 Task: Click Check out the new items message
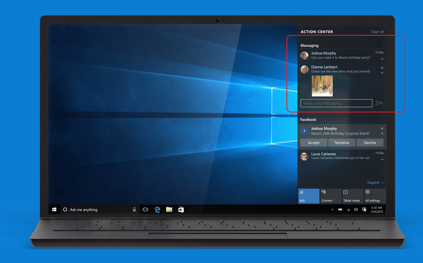(x=341, y=71)
